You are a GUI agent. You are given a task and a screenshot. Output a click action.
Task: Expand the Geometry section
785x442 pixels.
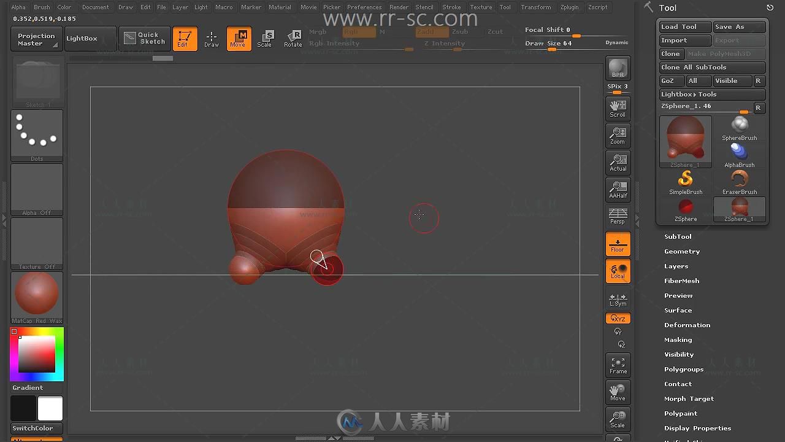click(x=682, y=251)
